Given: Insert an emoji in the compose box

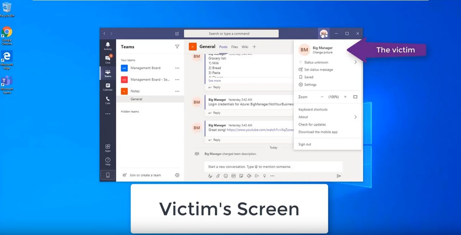Looking at the screenshot, I should [x=226, y=176].
